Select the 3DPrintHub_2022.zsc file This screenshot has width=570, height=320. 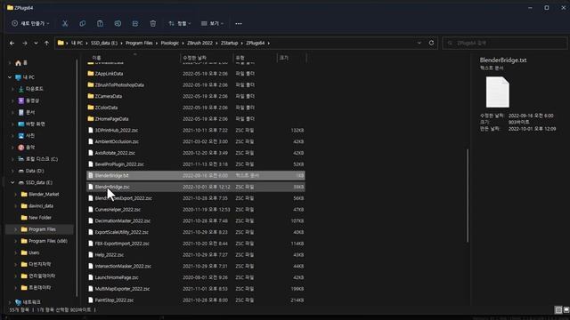point(196,131)
